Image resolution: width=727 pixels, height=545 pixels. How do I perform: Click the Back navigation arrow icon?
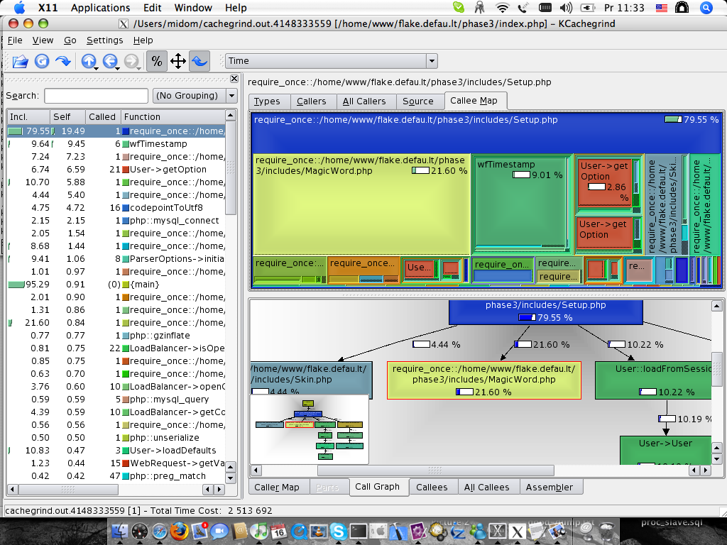[x=109, y=61]
